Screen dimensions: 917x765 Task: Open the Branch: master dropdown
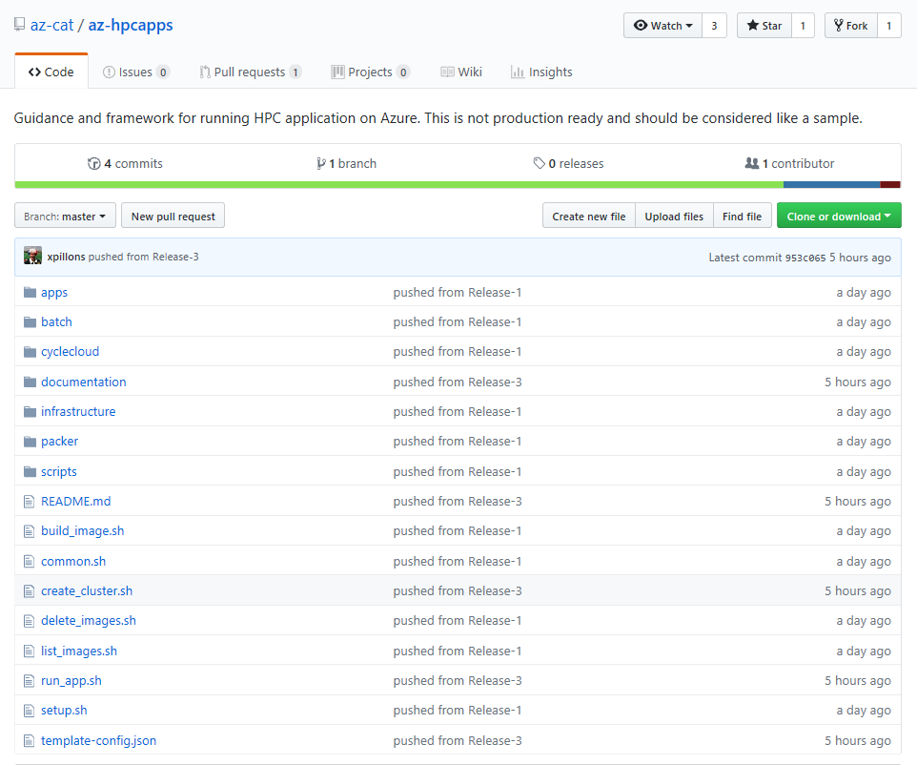(65, 216)
